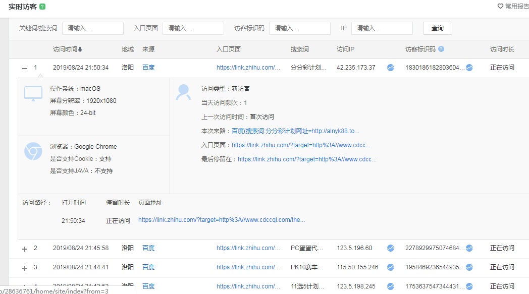Click timestamp 2019/08/24 21:44:41
The width and height of the screenshot is (529, 294).
[81, 267]
